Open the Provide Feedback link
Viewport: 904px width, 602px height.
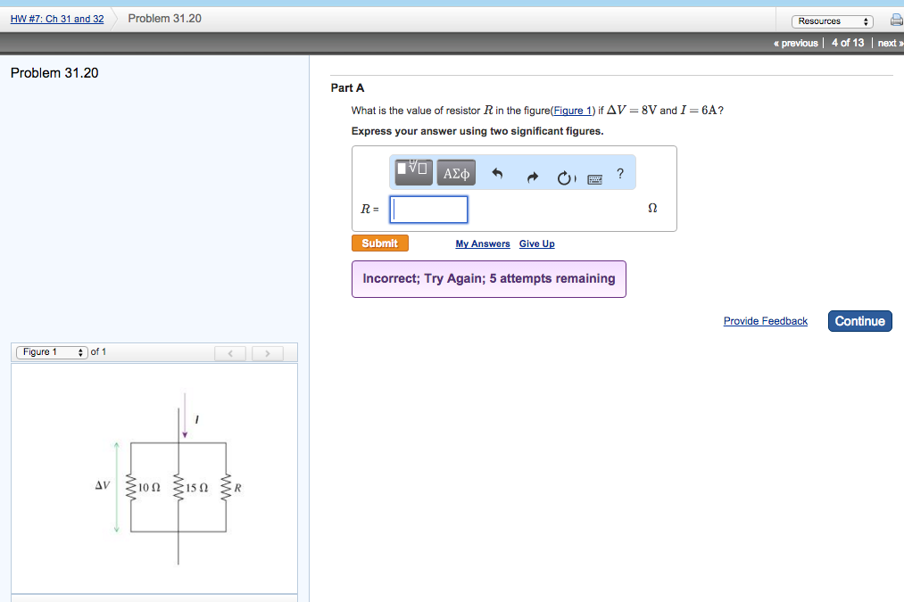coord(765,321)
